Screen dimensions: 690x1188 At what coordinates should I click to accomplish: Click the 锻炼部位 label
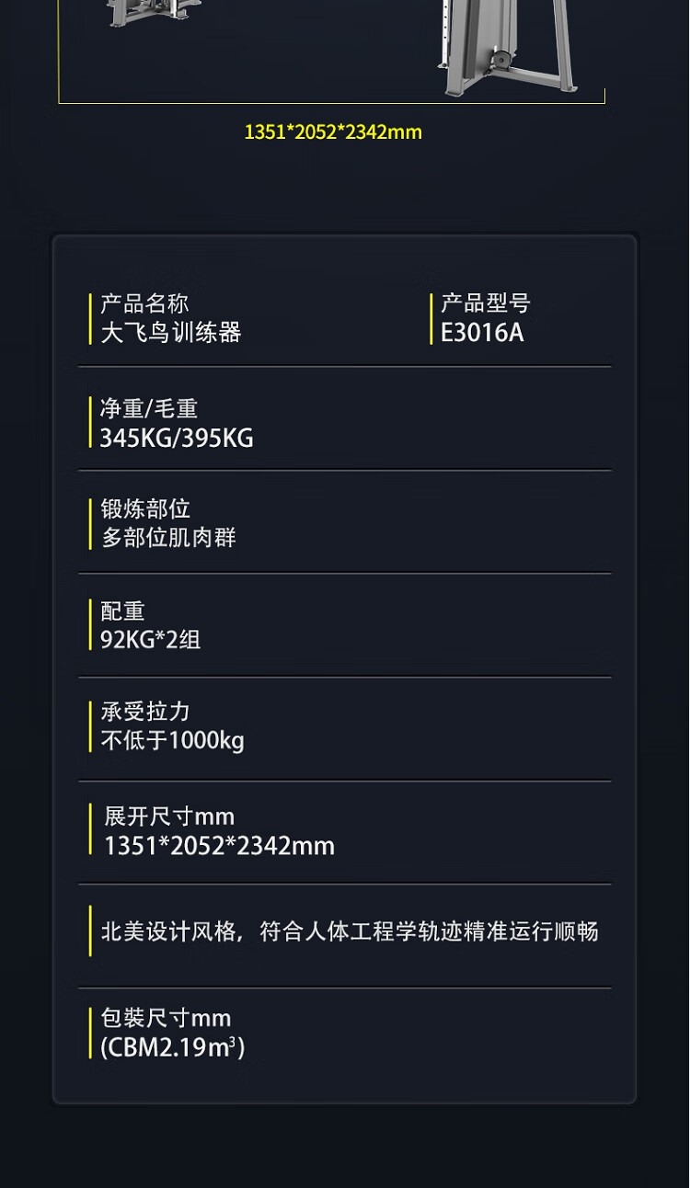click(145, 508)
